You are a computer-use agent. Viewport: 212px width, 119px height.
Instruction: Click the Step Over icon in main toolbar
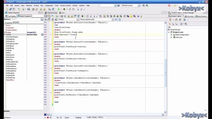(81, 9)
